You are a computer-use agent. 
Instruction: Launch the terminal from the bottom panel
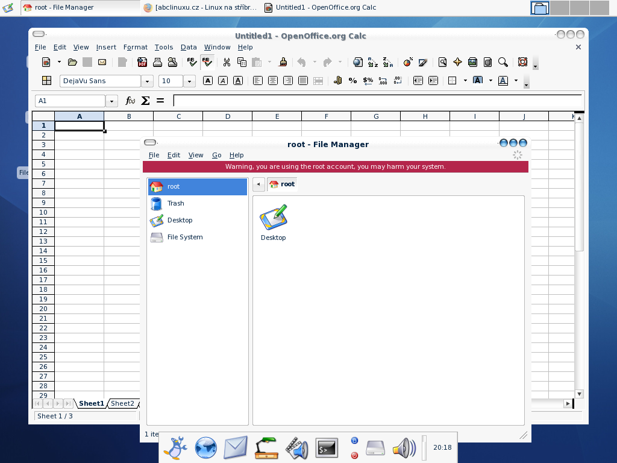(x=326, y=448)
